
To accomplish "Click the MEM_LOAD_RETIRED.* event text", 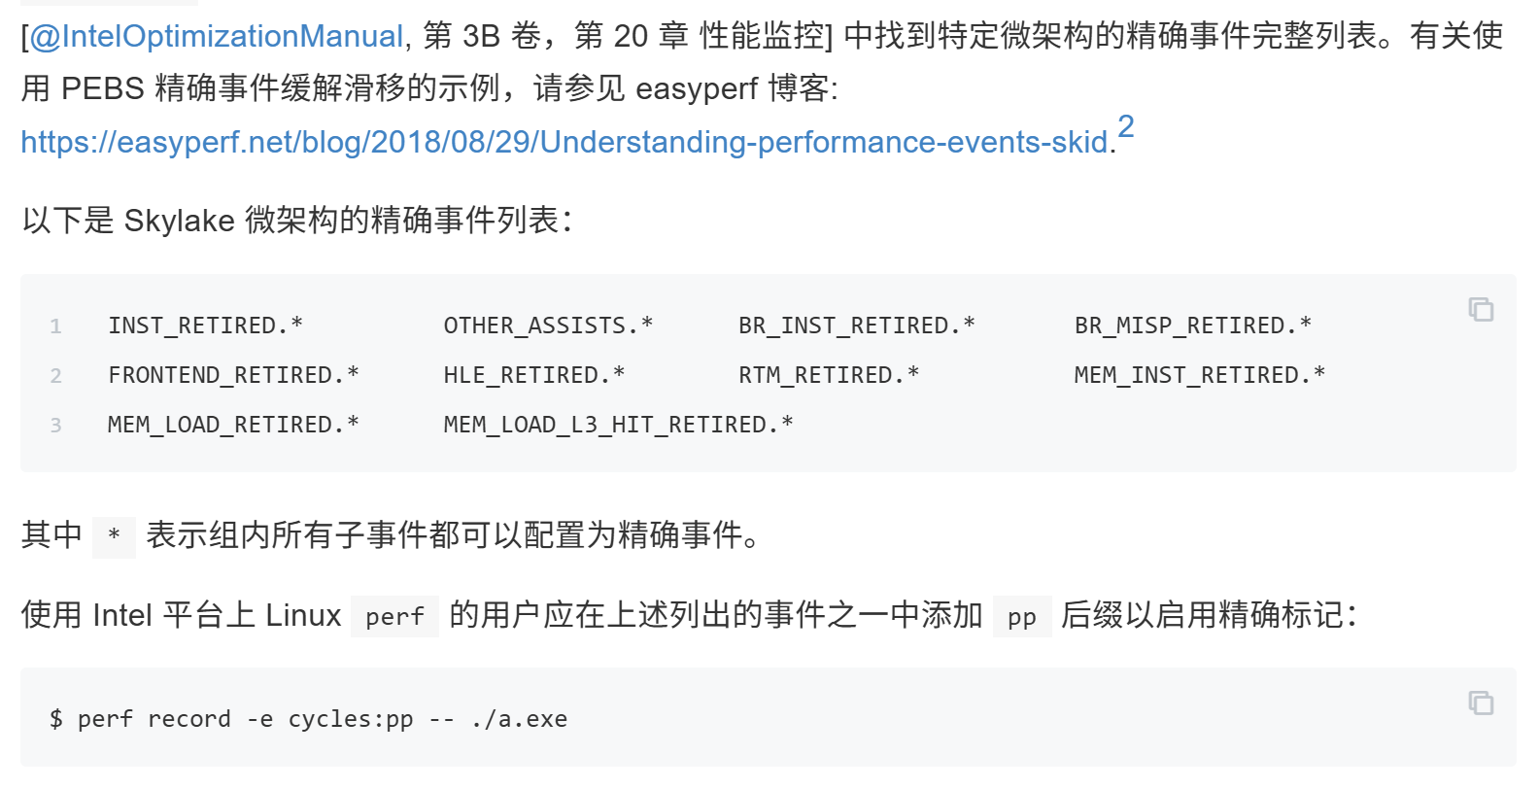I will click(233, 425).
